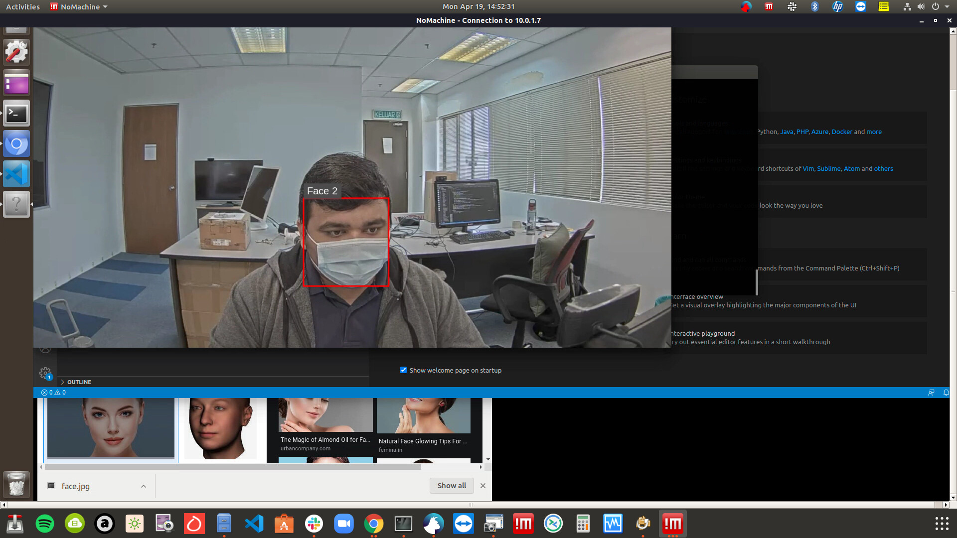The height and width of the screenshot is (538, 957).
Task: Click the errors and warnings status indicator
Action: coord(53,393)
